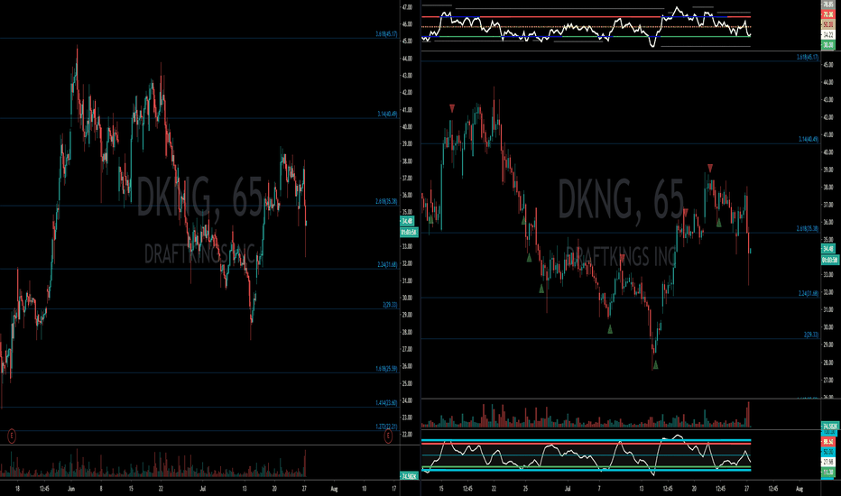
Task: Click the green buy triangle under the right chart's July 8 low
Action: coord(610,329)
